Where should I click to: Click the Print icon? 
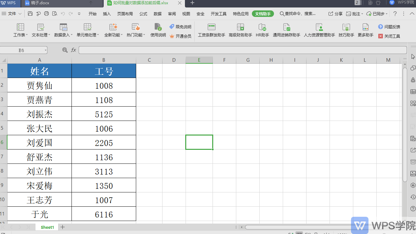[46, 14]
